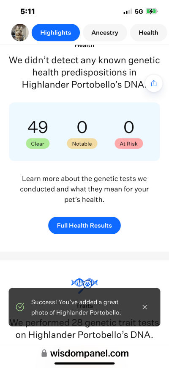Open Full Health Results
The image size is (169, 368).
84,225
